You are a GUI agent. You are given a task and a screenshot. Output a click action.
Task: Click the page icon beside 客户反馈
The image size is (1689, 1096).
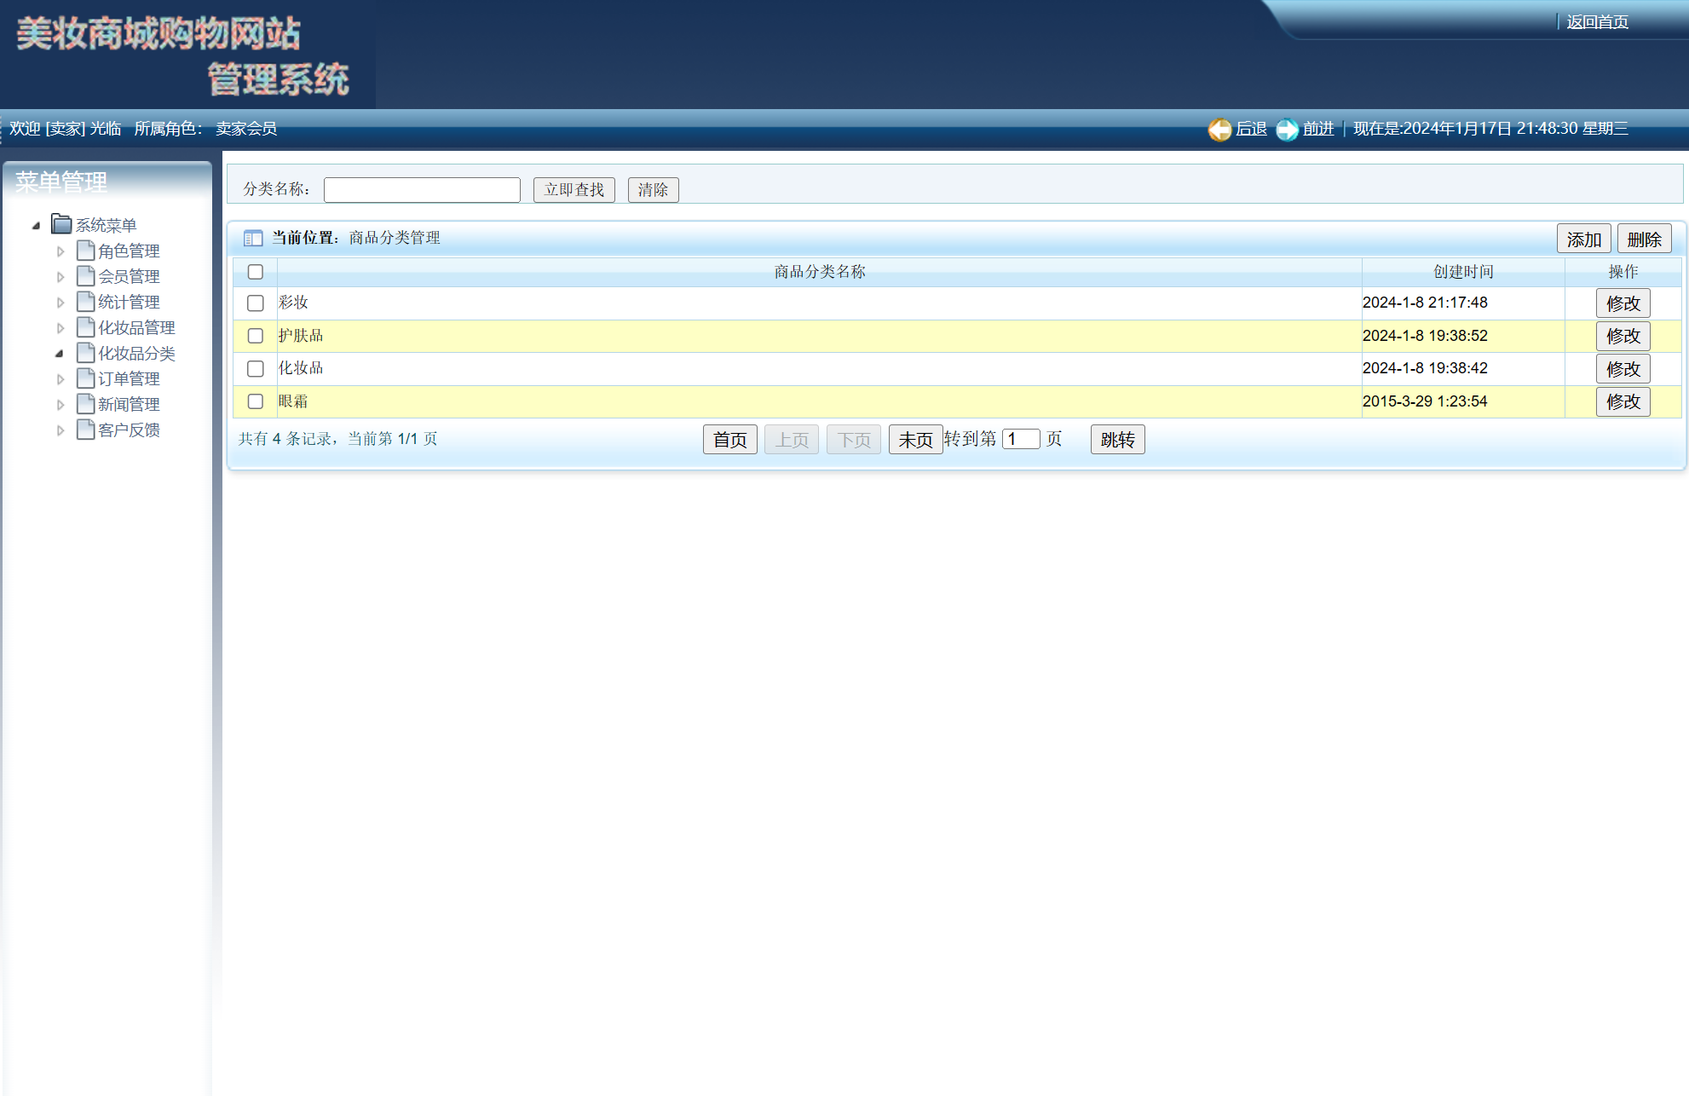point(85,430)
